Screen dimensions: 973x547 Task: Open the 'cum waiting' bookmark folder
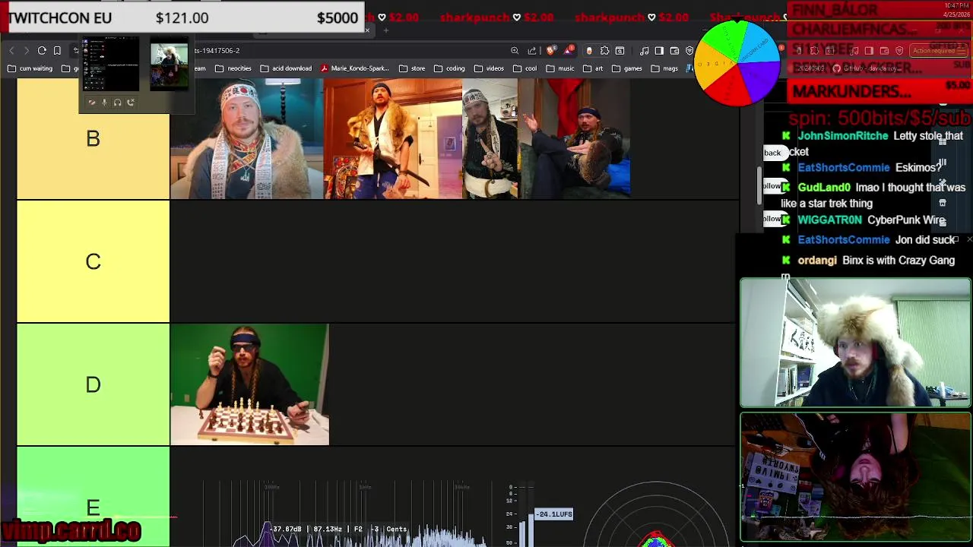tap(30, 68)
